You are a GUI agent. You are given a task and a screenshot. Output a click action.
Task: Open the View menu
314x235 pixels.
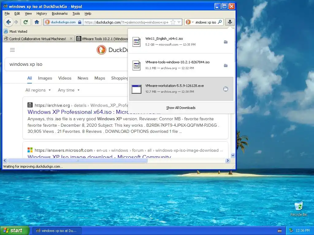click(28, 13)
